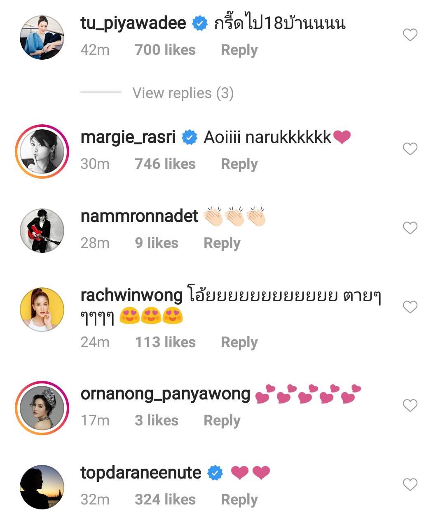Open margie_rasri's story avatar

42,151
